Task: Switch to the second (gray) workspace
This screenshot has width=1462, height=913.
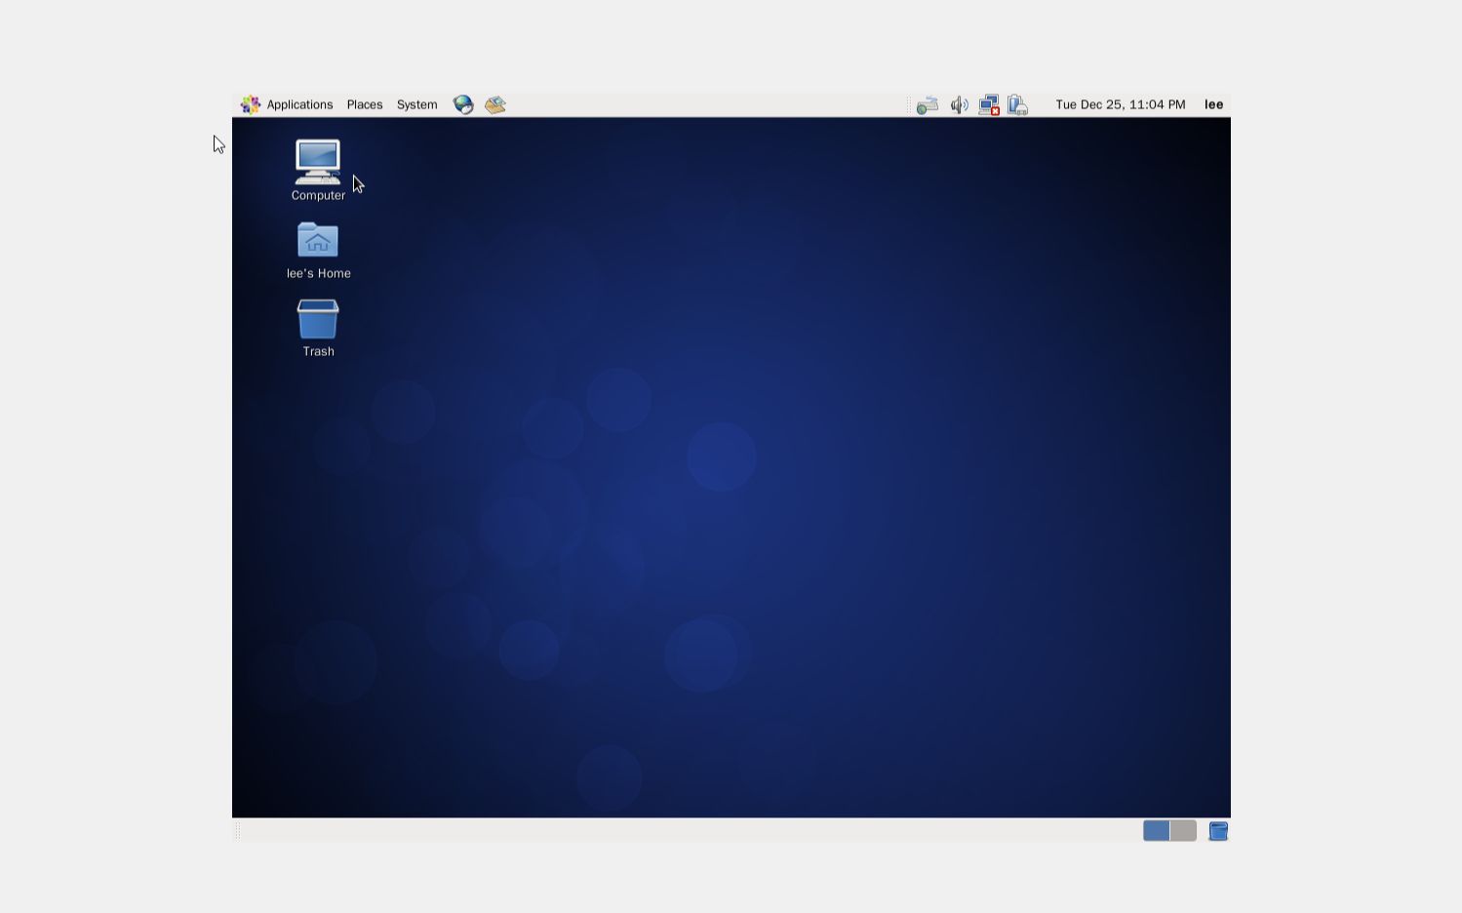Action: point(1183,830)
